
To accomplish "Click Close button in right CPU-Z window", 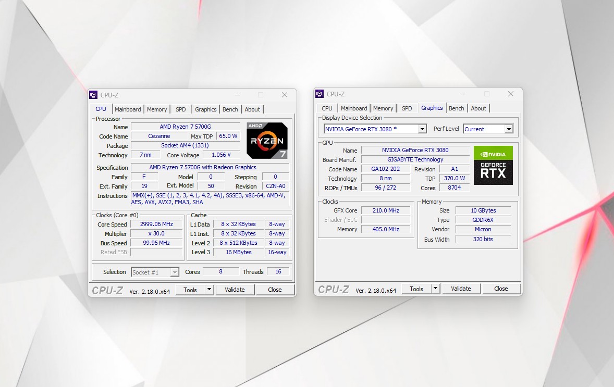I will coord(501,289).
